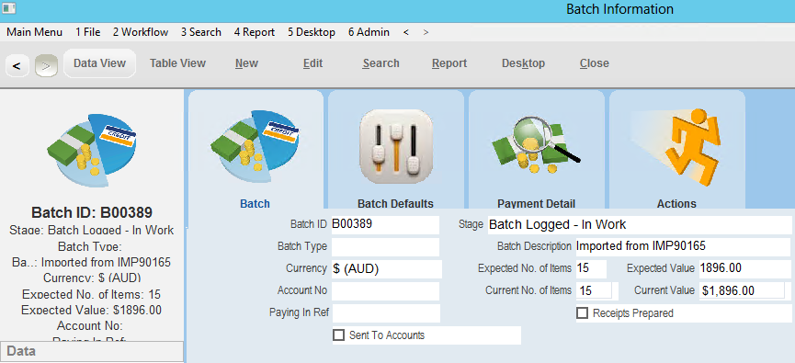This screenshot has width=795, height=363.
Task: Switch to Data View
Action: coord(99,63)
